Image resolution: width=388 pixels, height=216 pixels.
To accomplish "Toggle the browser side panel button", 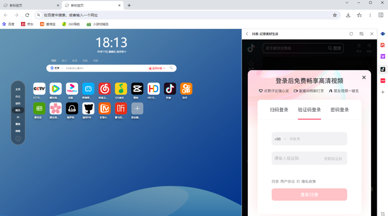I will click(381, 15).
